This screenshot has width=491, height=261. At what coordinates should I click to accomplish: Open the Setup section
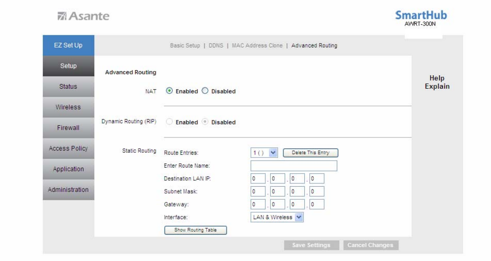68,66
